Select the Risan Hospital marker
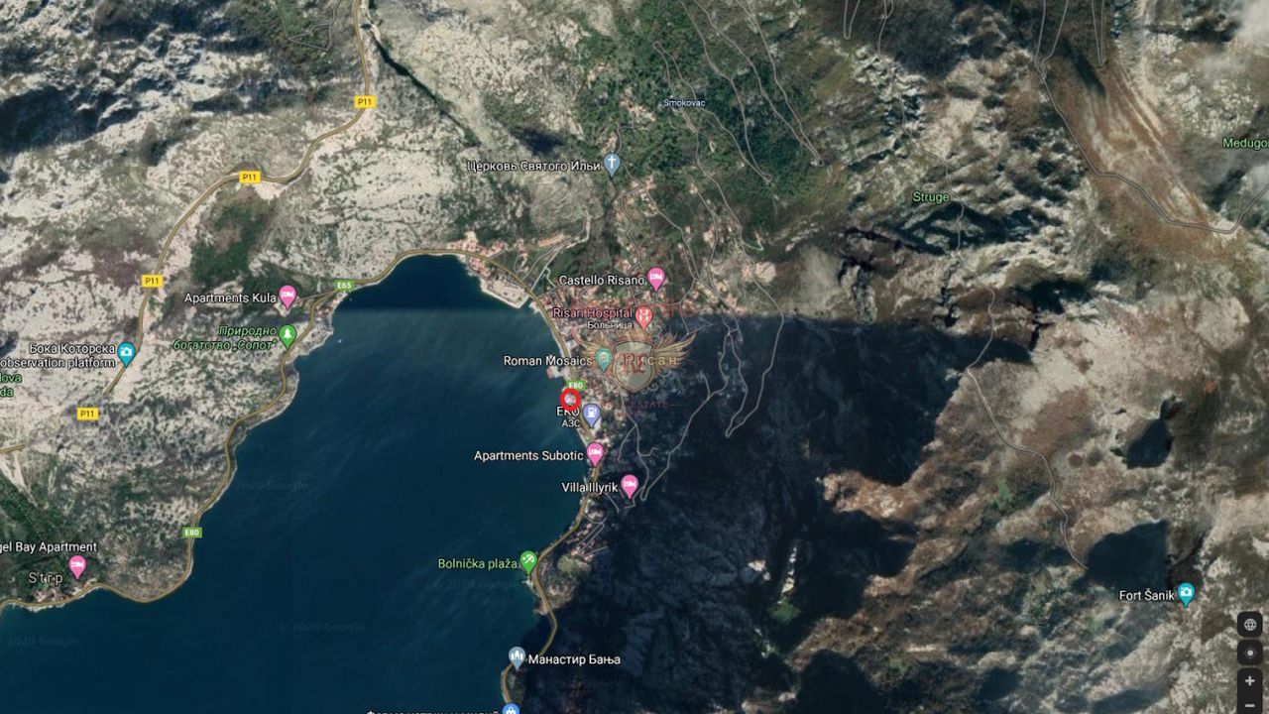The image size is (1269, 714). pos(643,316)
